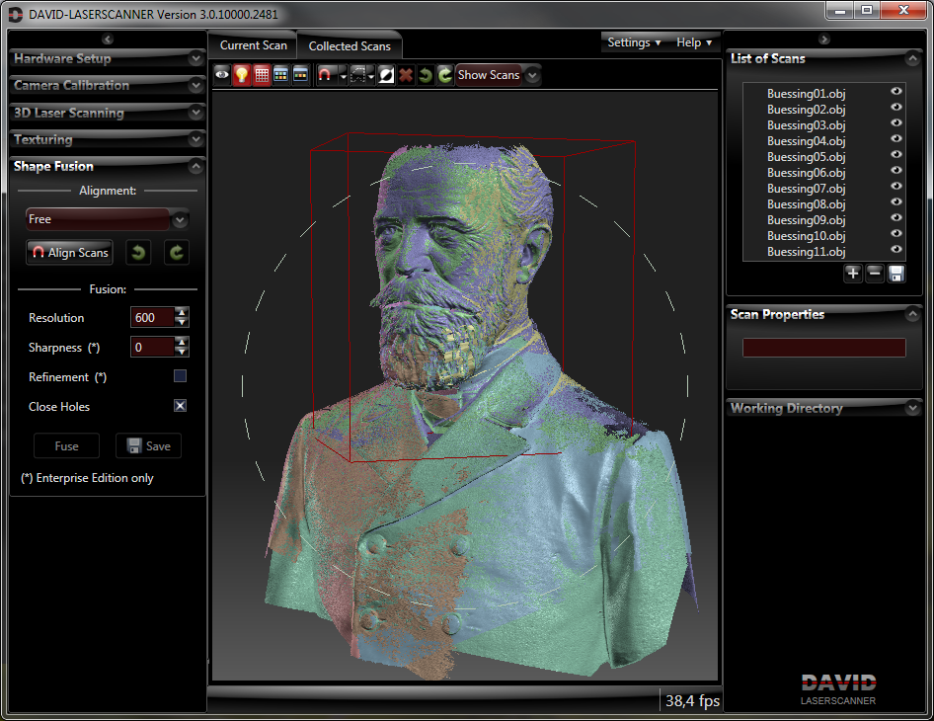Click the multicolor tiles window icon
Image resolution: width=934 pixels, height=721 pixels.
tap(281, 75)
